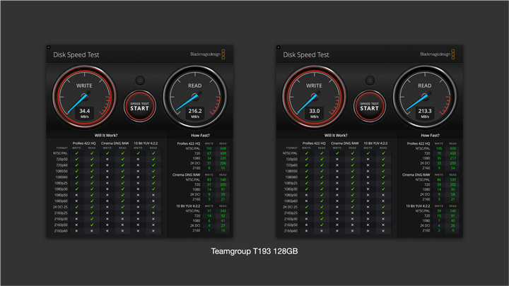Image resolution: width=509 pixels, height=286 pixels.
Task: Click the 2K DCI 25 row label in right window
Action: pyautogui.click(x=291, y=207)
